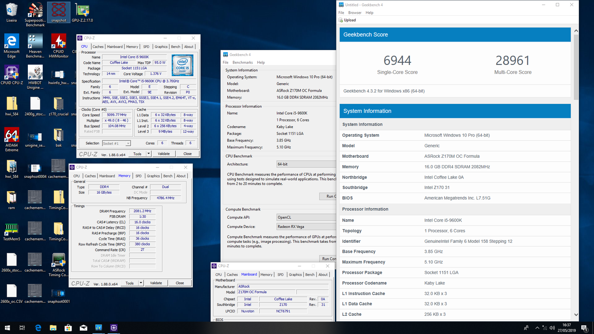Launch the Heaven Benchmark desktop shortcut
594x334 pixels.
coord(35,42)
